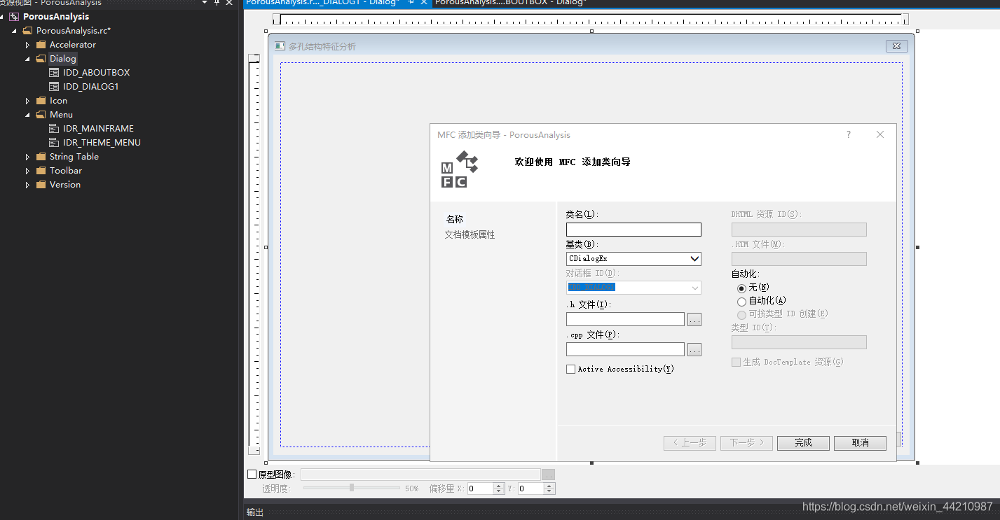Click the 类名 input field
Image resolution: width=1000 pixels, height=520 pixels.
tap(633, 229)
